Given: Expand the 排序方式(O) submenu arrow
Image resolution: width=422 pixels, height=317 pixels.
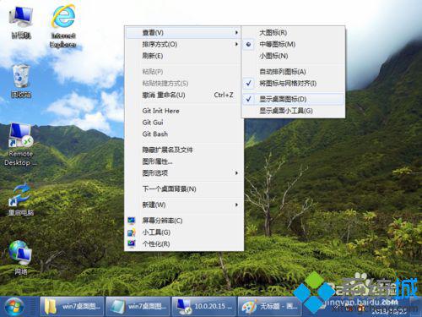Looking at the screenshot, I should [x=236, y=44].
